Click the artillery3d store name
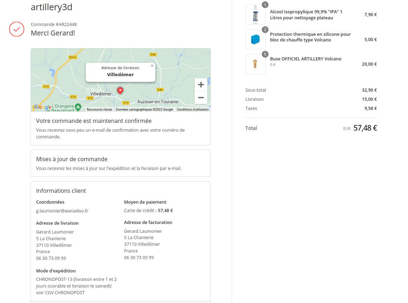 coord(52,7)
